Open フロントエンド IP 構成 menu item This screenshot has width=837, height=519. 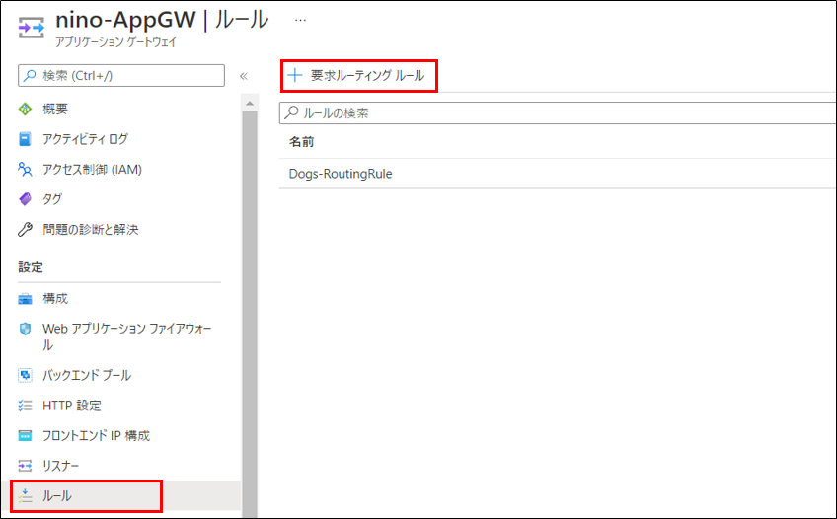coord(96,435)
